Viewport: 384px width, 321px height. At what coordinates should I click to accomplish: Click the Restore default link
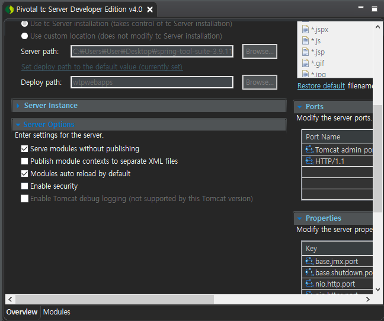coord(321,86)
